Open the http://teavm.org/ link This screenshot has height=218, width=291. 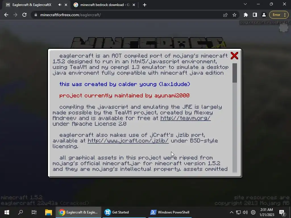tap(185, 118)
